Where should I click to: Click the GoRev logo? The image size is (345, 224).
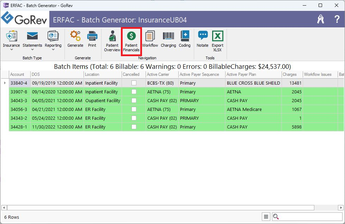coord(24,19)
